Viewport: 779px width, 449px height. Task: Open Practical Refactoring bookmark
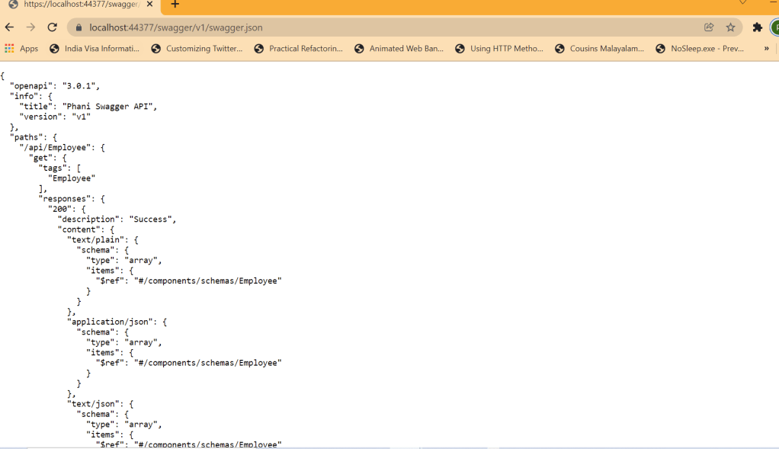tap(299, 49)
